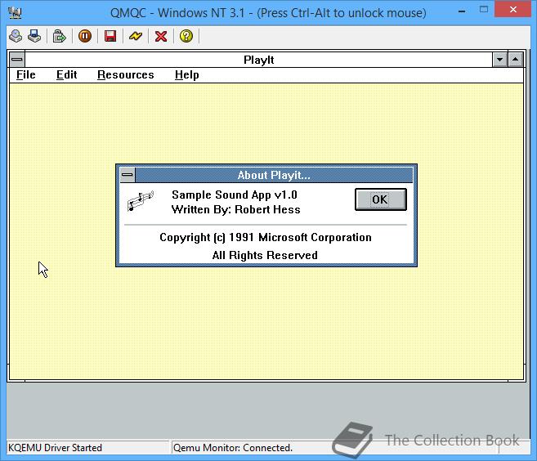The image size is (537, 461).
Task: Maximize PlayIt window with up arrow button
Action: [x=516, y=60]
